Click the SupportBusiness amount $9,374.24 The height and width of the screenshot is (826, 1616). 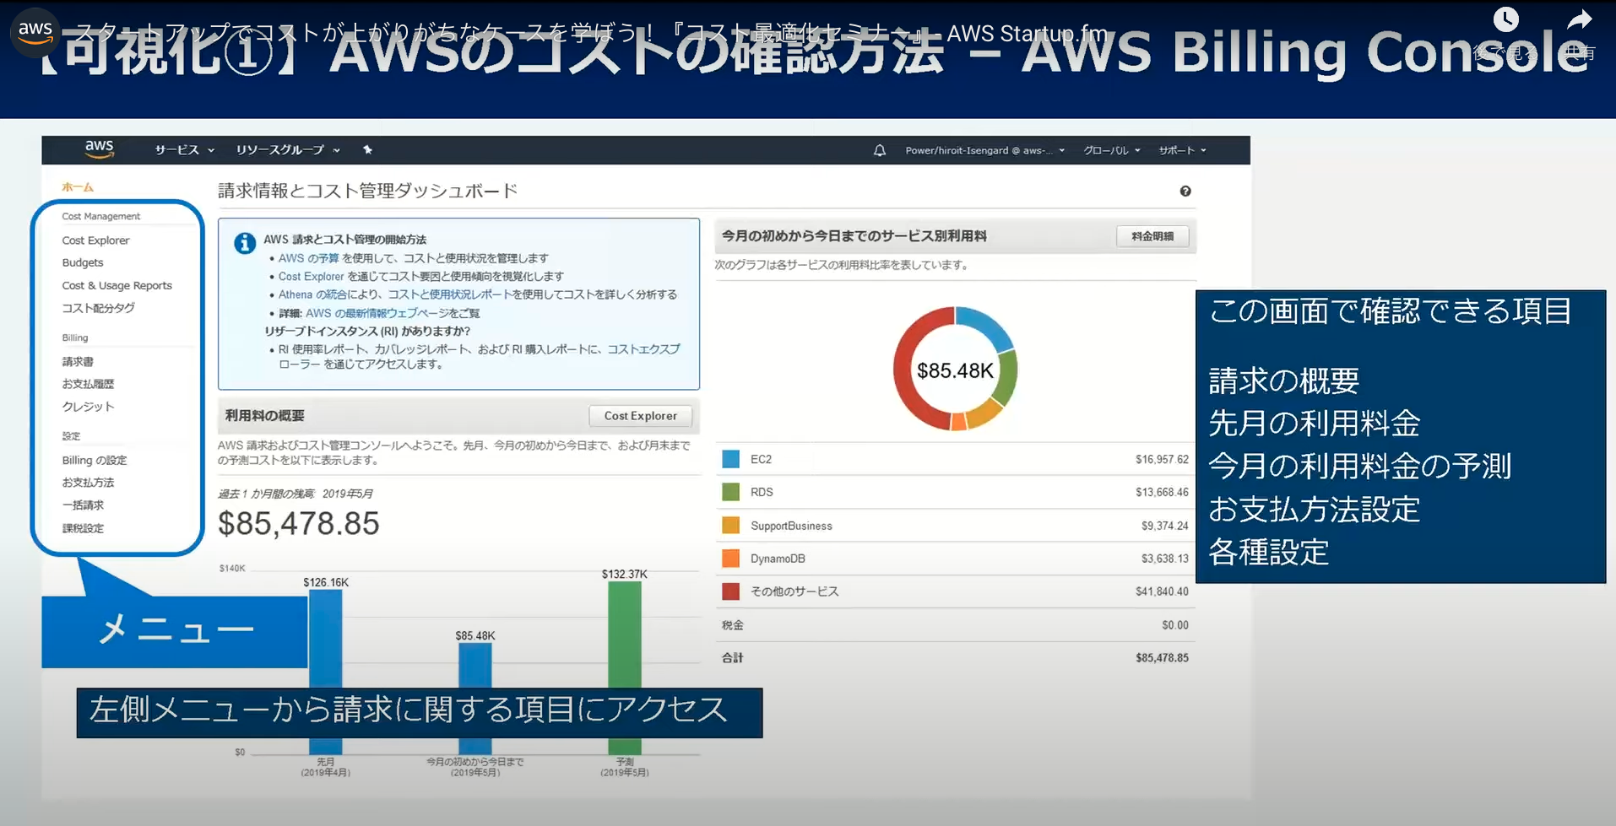coord(1164,526)
